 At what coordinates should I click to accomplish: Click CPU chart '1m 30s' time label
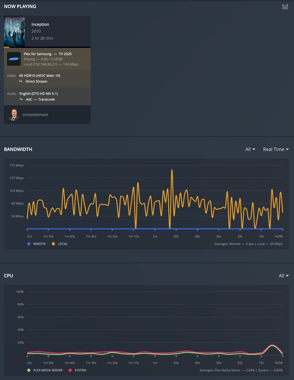91,363
